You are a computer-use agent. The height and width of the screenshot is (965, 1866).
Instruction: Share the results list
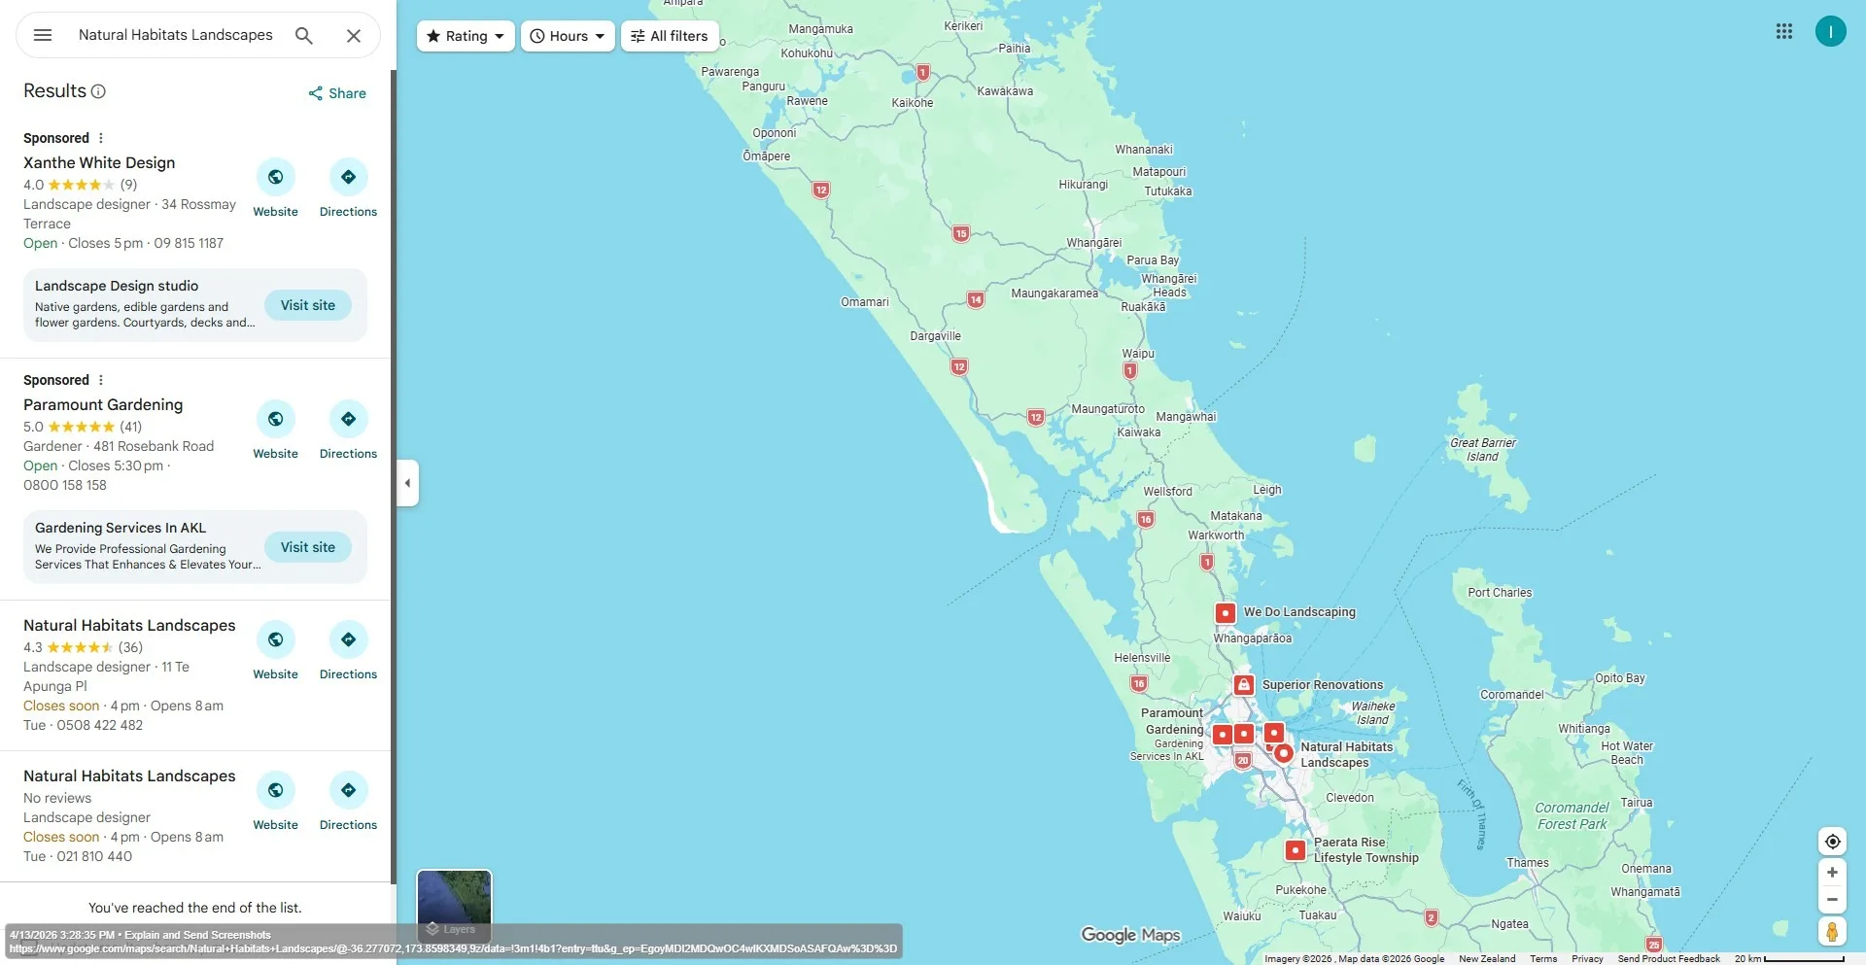tap(337, 93)
